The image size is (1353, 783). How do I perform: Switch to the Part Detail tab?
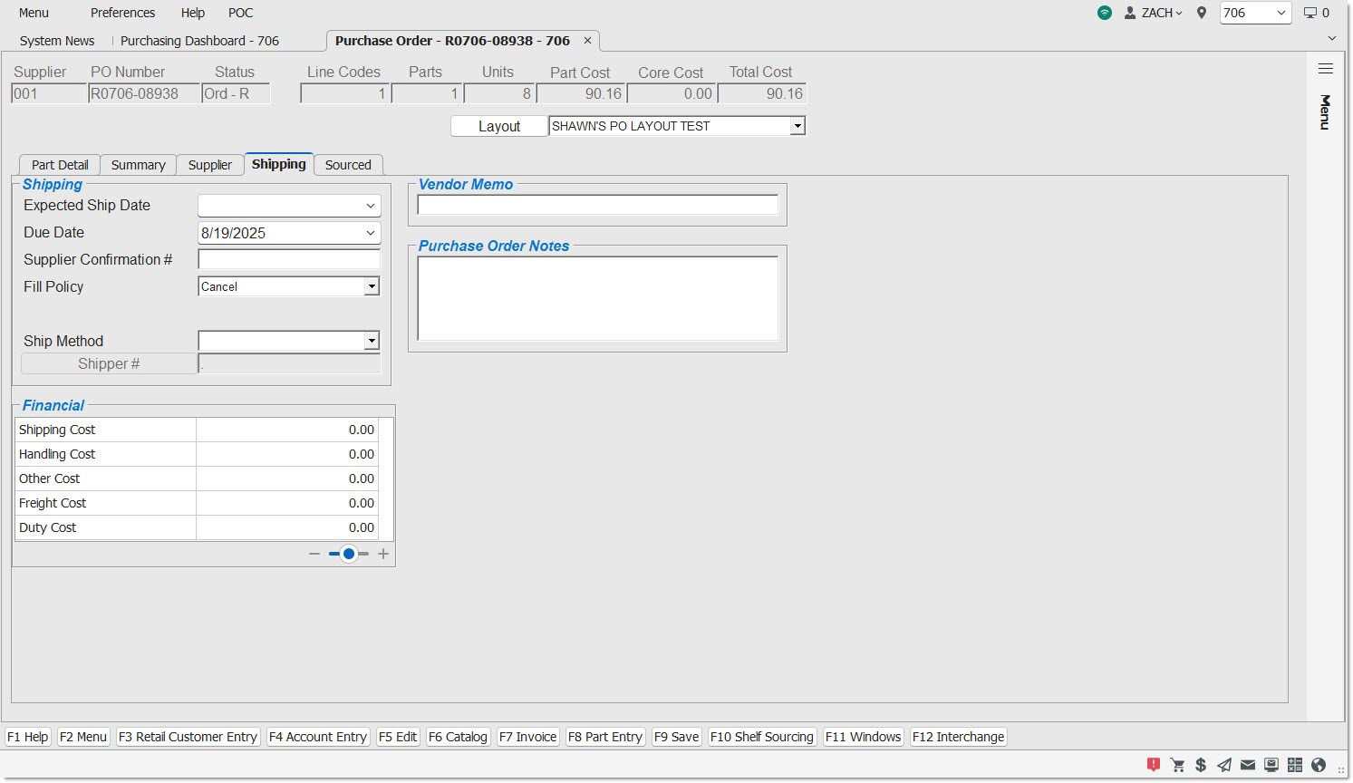click(x=60, y=165)
